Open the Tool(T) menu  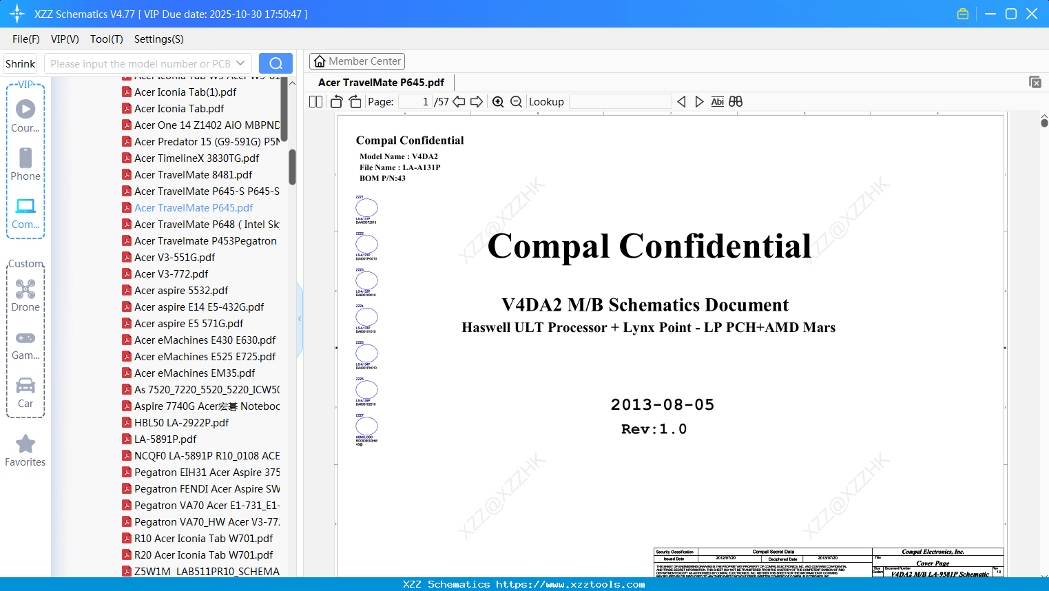(x=107, y=39)
